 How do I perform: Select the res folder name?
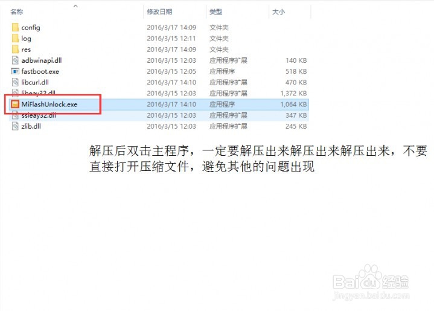26,50
